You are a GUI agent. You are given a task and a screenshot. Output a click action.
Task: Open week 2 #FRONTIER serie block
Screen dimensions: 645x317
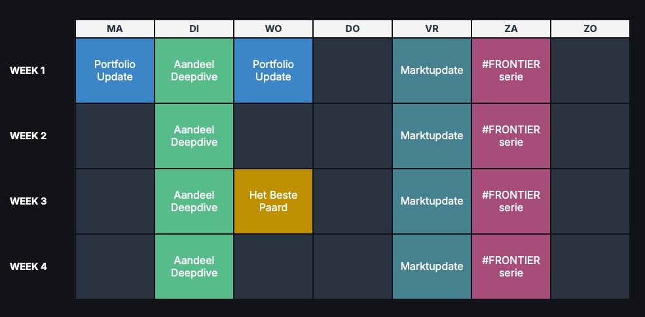511,136
